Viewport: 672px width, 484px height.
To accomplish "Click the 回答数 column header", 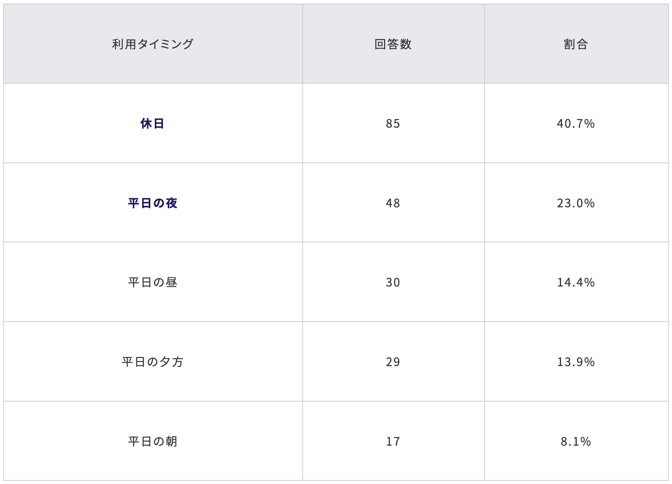I will pos(393,44).
